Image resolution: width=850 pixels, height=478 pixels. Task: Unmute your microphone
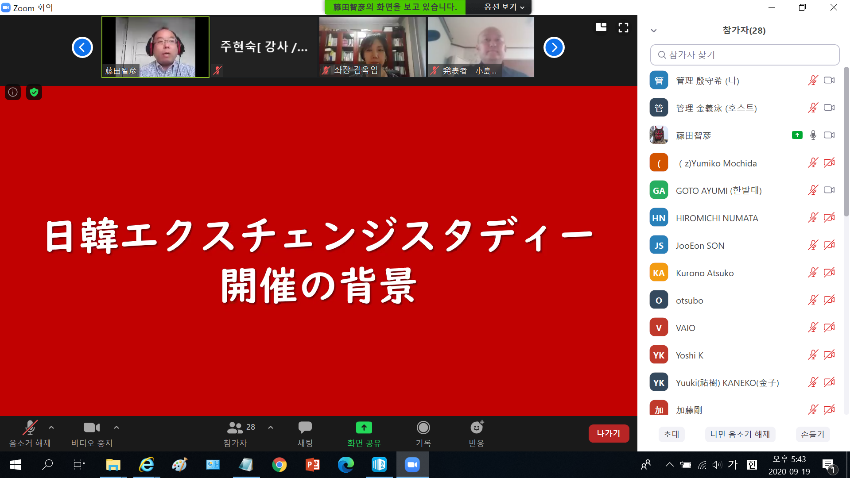coord(30,428)
